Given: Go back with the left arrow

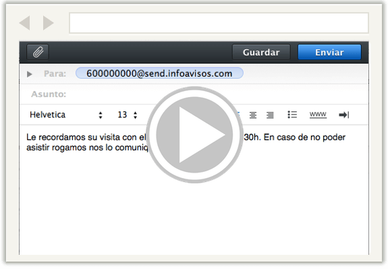Looking at the screenshot, I should (x=25, y=23).
